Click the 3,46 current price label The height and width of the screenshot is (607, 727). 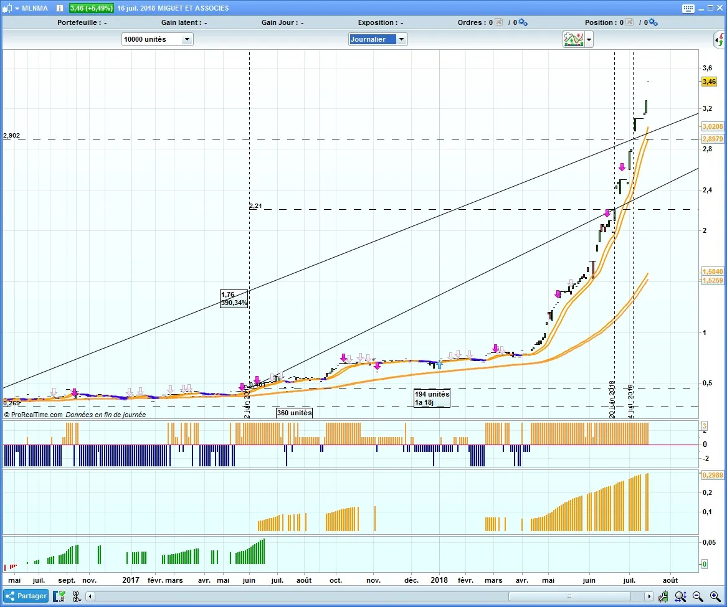708,82
